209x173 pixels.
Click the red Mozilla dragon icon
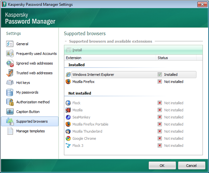point(68,110)
